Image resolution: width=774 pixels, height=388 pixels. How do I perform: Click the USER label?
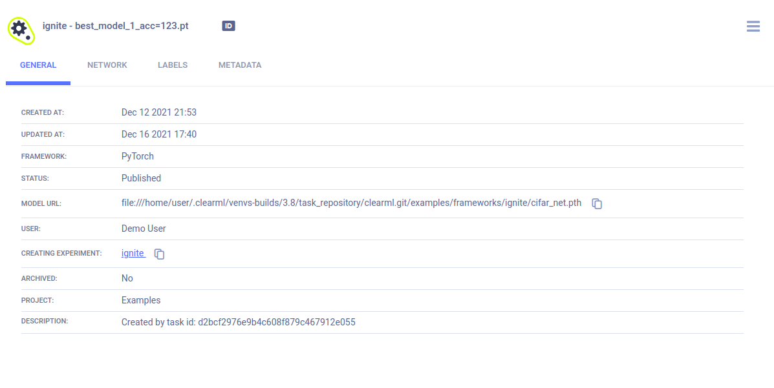[31, 229]
